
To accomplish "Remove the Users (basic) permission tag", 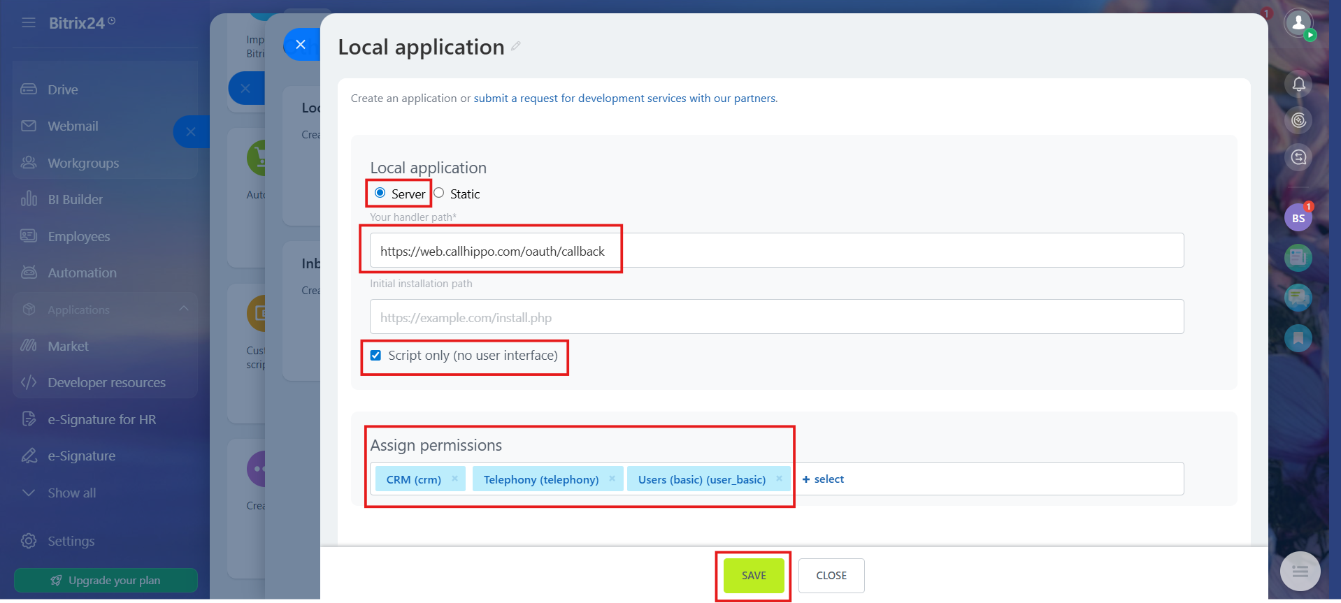I will 779,479.
